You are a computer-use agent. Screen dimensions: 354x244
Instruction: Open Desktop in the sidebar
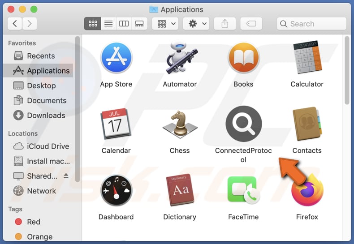coord(39,86)
